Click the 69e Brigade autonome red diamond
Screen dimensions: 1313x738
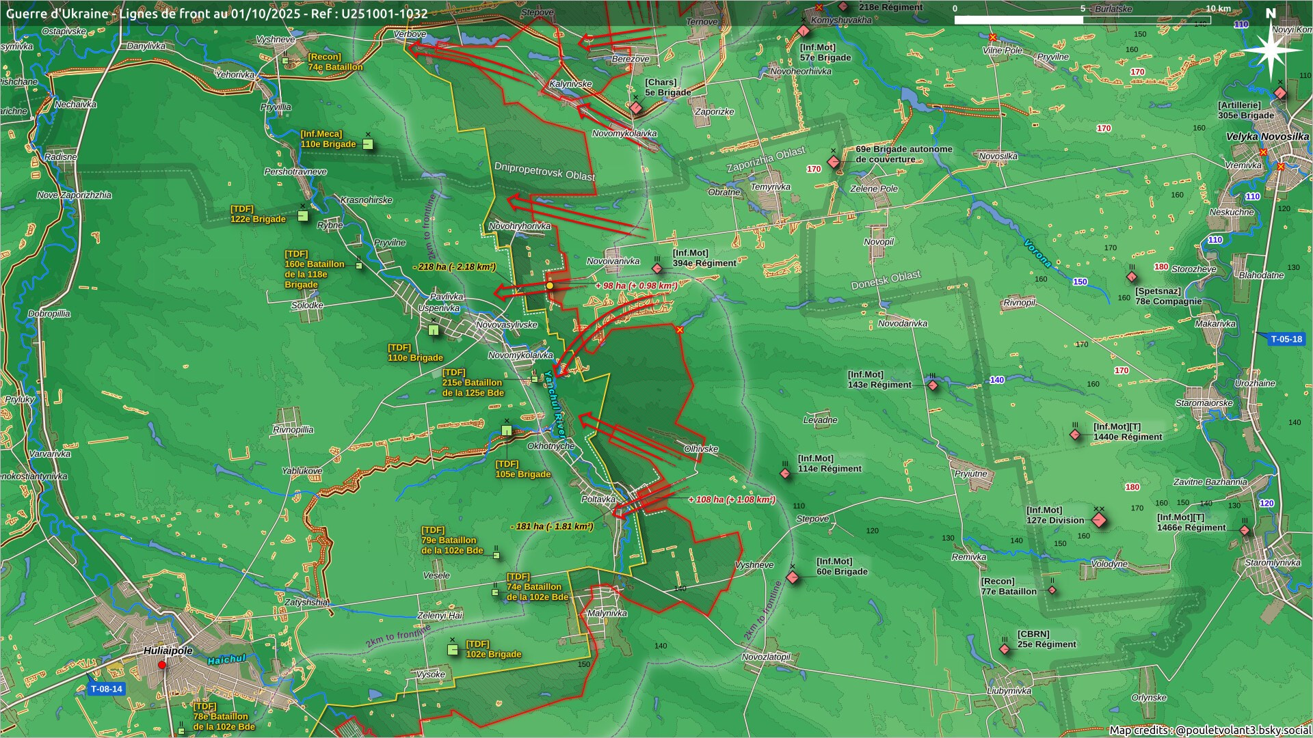(x=833, y=162)
